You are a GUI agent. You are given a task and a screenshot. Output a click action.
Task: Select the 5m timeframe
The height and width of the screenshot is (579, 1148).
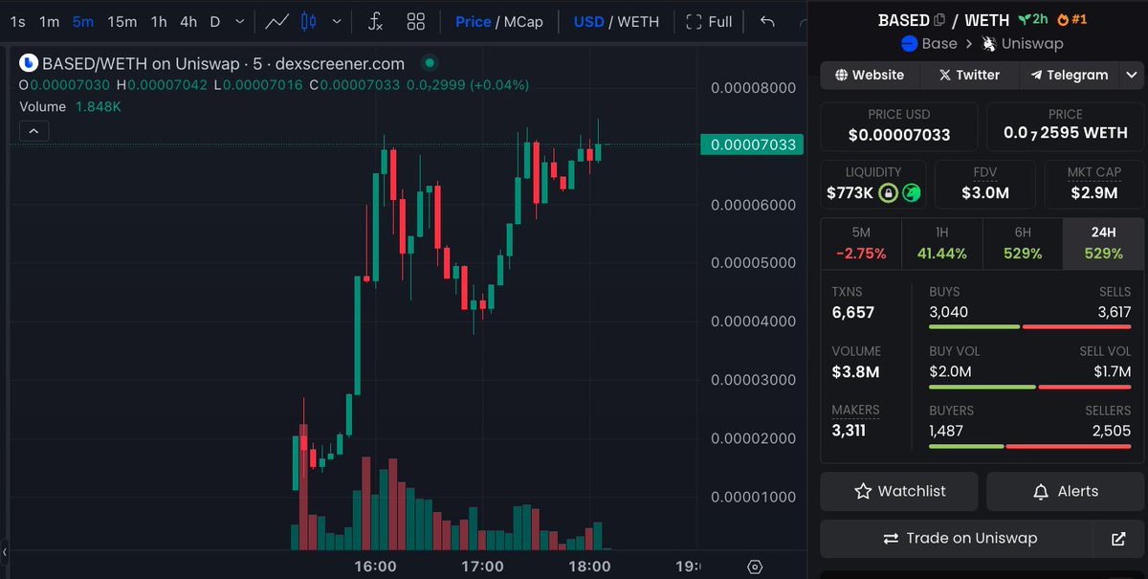point(83,21)
